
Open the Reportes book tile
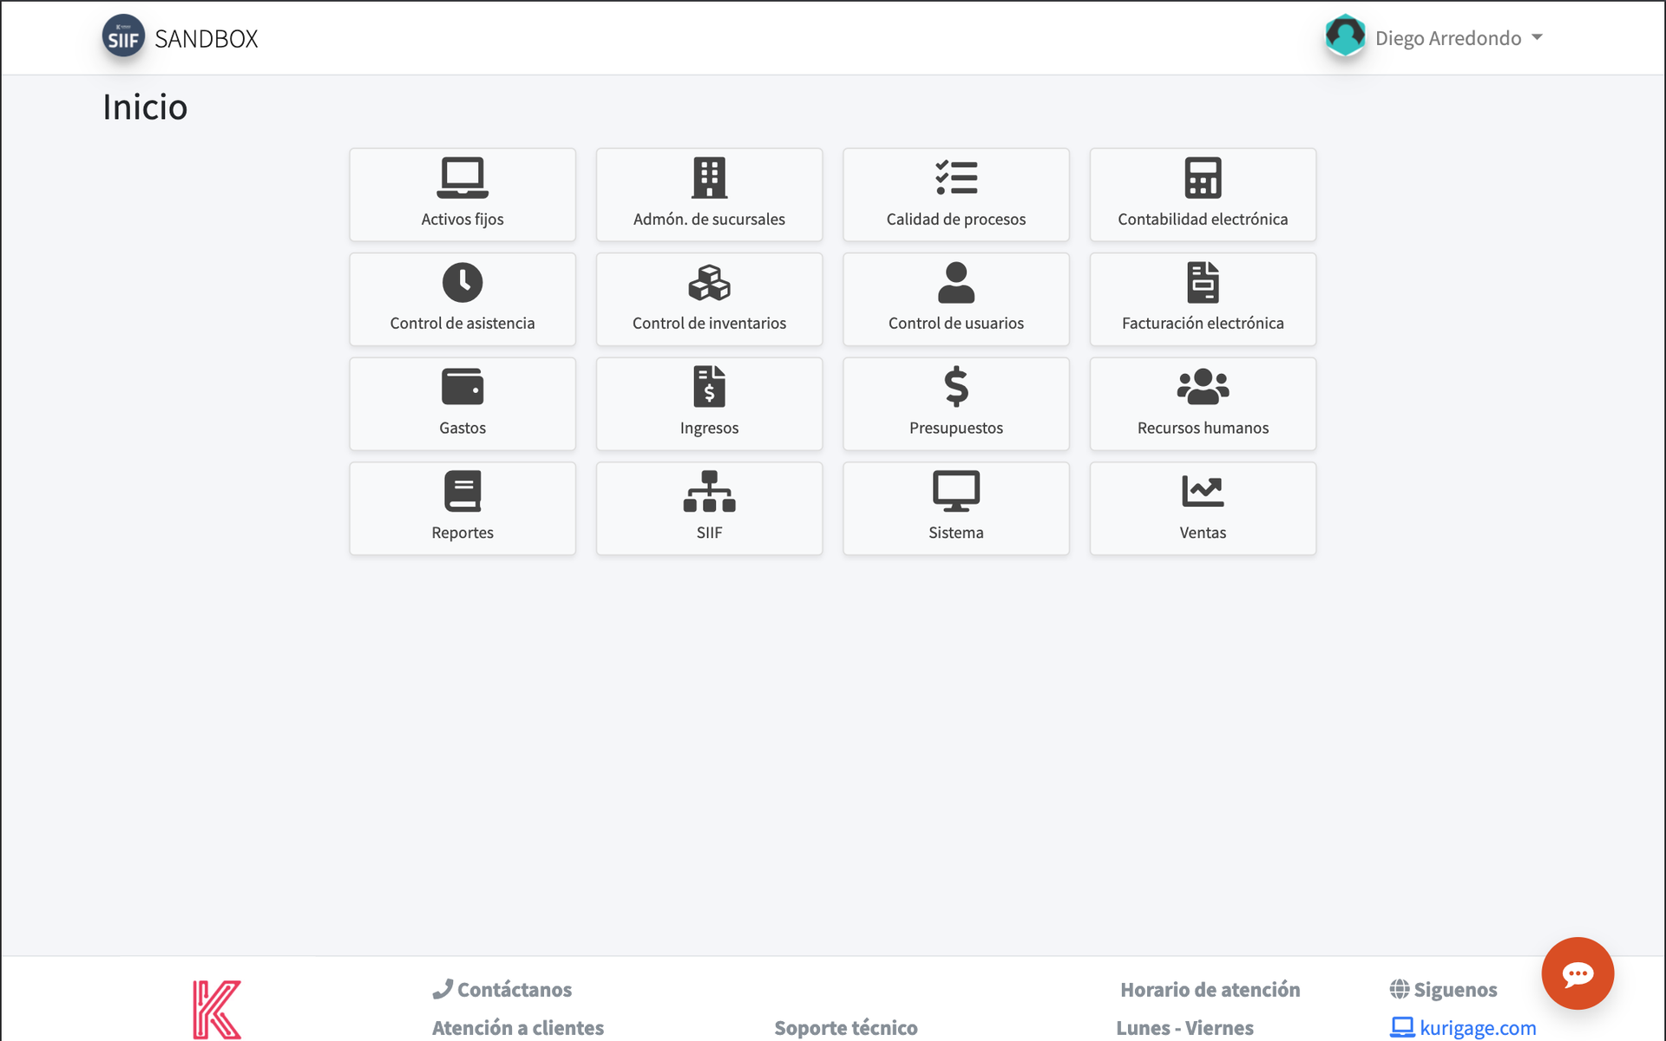(462, 508)
